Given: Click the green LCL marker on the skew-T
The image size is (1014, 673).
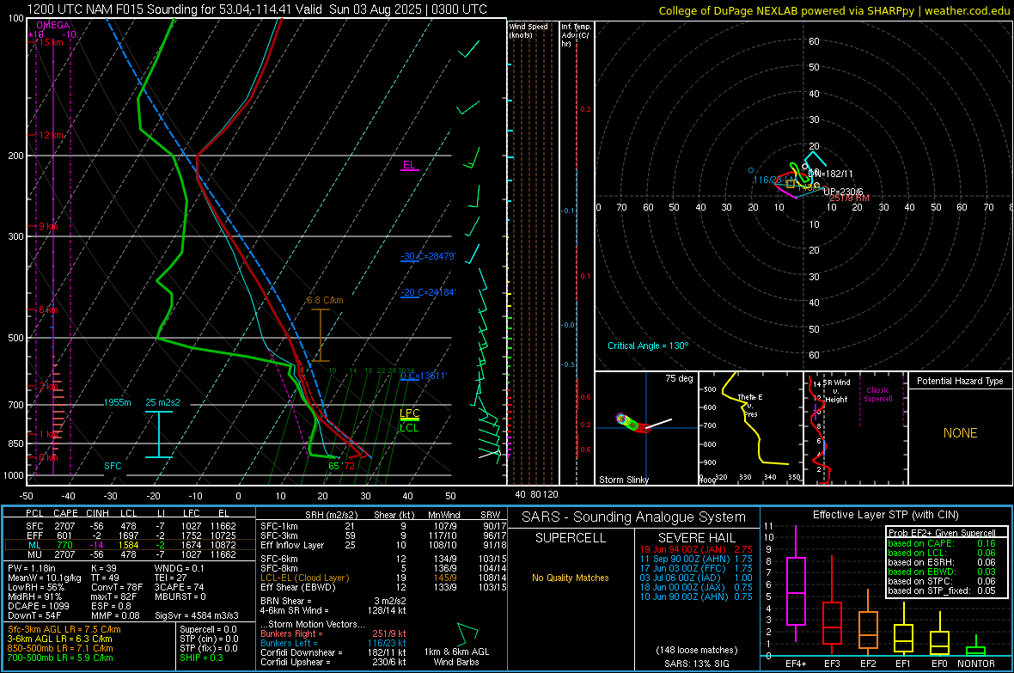Looking at the screenshot, I should [409, 428].
